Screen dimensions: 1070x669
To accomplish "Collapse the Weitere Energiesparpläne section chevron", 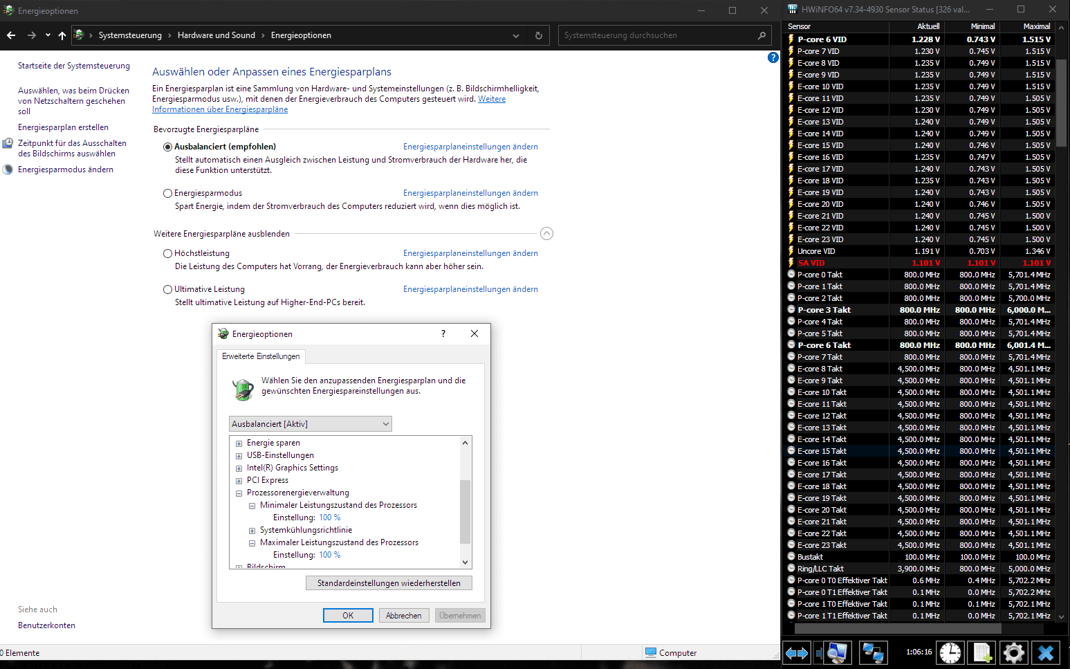I will (x=546, y=233).
